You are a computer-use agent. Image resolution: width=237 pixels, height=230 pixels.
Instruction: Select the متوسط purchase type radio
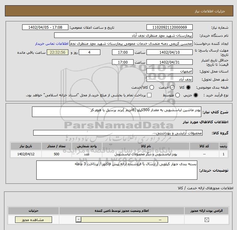(178, 95)
